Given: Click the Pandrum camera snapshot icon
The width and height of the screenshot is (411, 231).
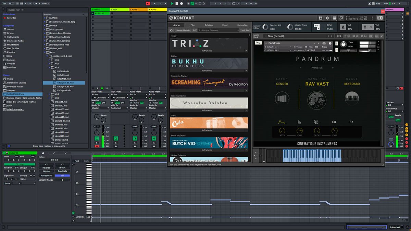Looking at the screenshot, I should coord(324,43).
